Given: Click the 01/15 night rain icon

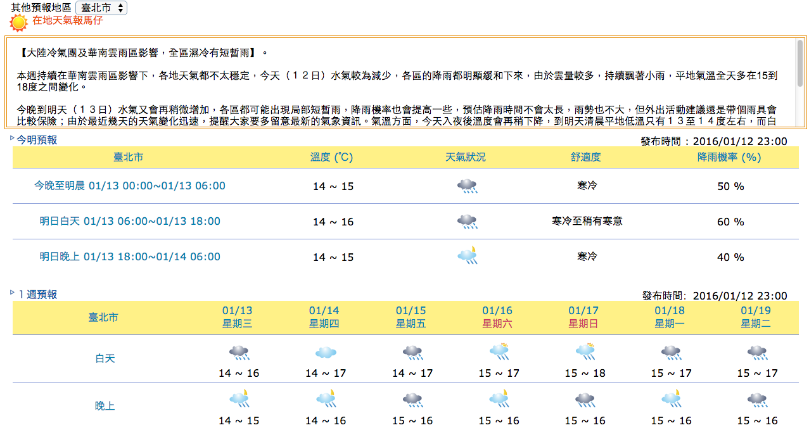Looking at the screenshot, I should 412,400.
